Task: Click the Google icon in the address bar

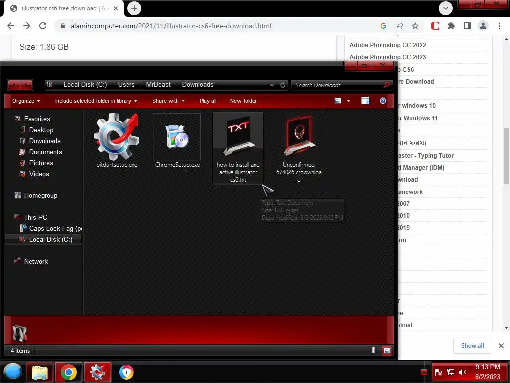Action: (x=383, y=26)
